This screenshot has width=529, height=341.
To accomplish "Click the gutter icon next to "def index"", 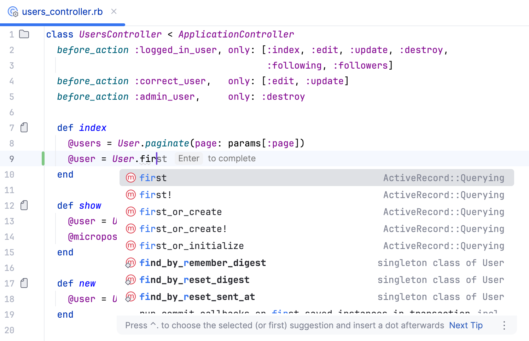I will pyautogui.click(x=24, y=127).
